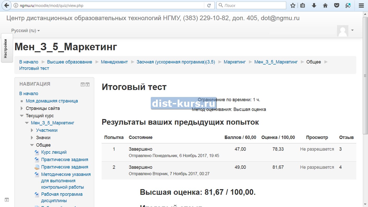Click the Высшая оценка: 81,67 / 100,00 text

198,192
